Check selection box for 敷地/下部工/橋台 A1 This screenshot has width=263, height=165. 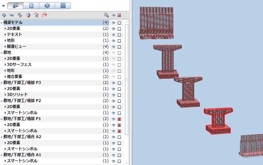coord(119,155)
